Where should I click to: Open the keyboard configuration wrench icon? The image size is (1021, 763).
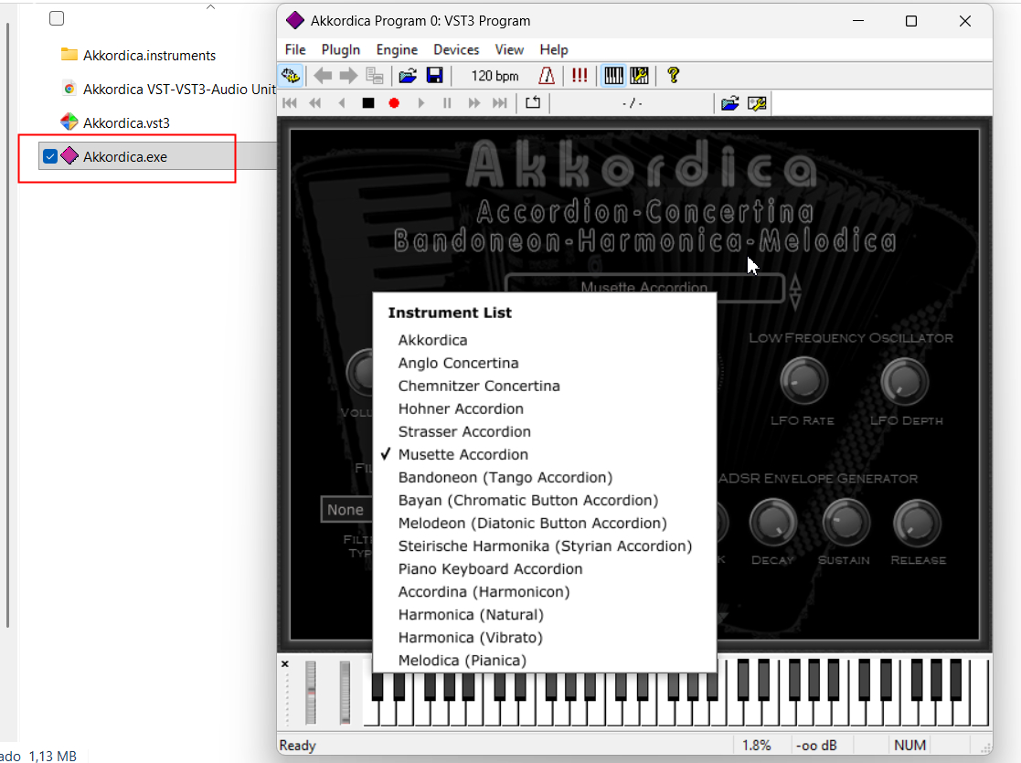coord(640,76)
